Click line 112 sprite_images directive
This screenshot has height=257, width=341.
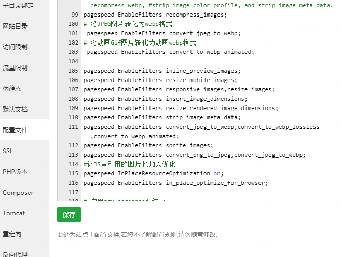pos(148,145)
